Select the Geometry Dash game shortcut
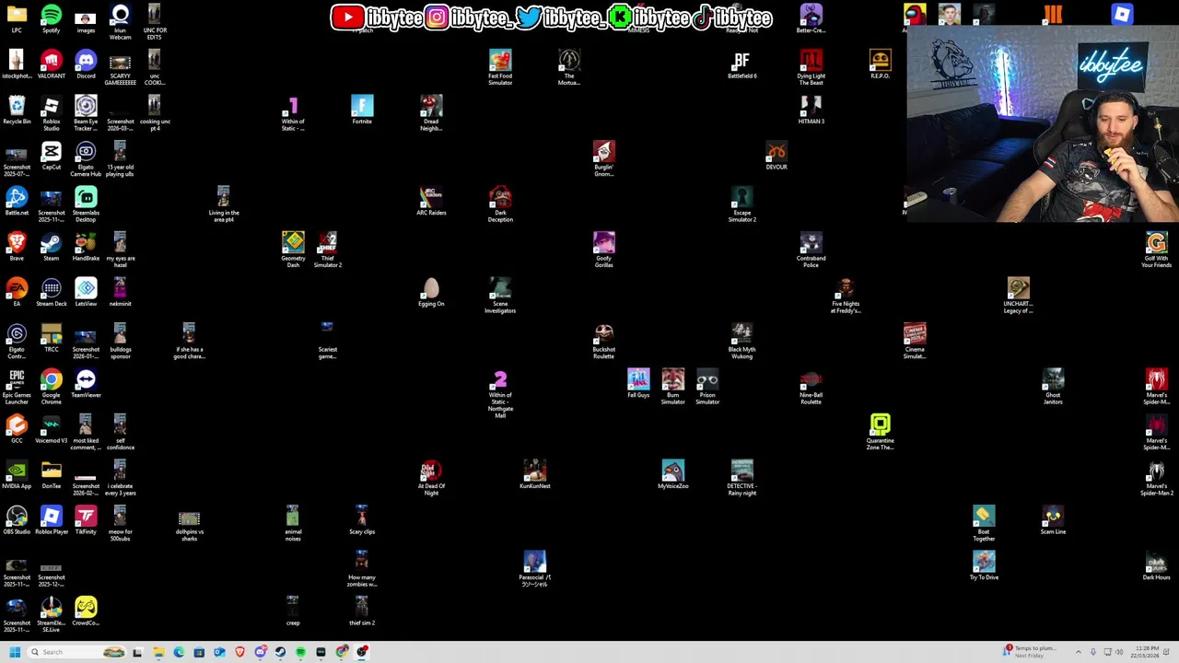Screen dimensions: 1179x663 coord(293,250)
